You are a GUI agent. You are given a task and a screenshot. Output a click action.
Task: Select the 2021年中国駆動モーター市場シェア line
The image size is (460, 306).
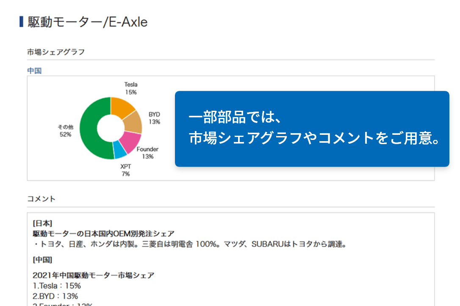pos(93,276)
